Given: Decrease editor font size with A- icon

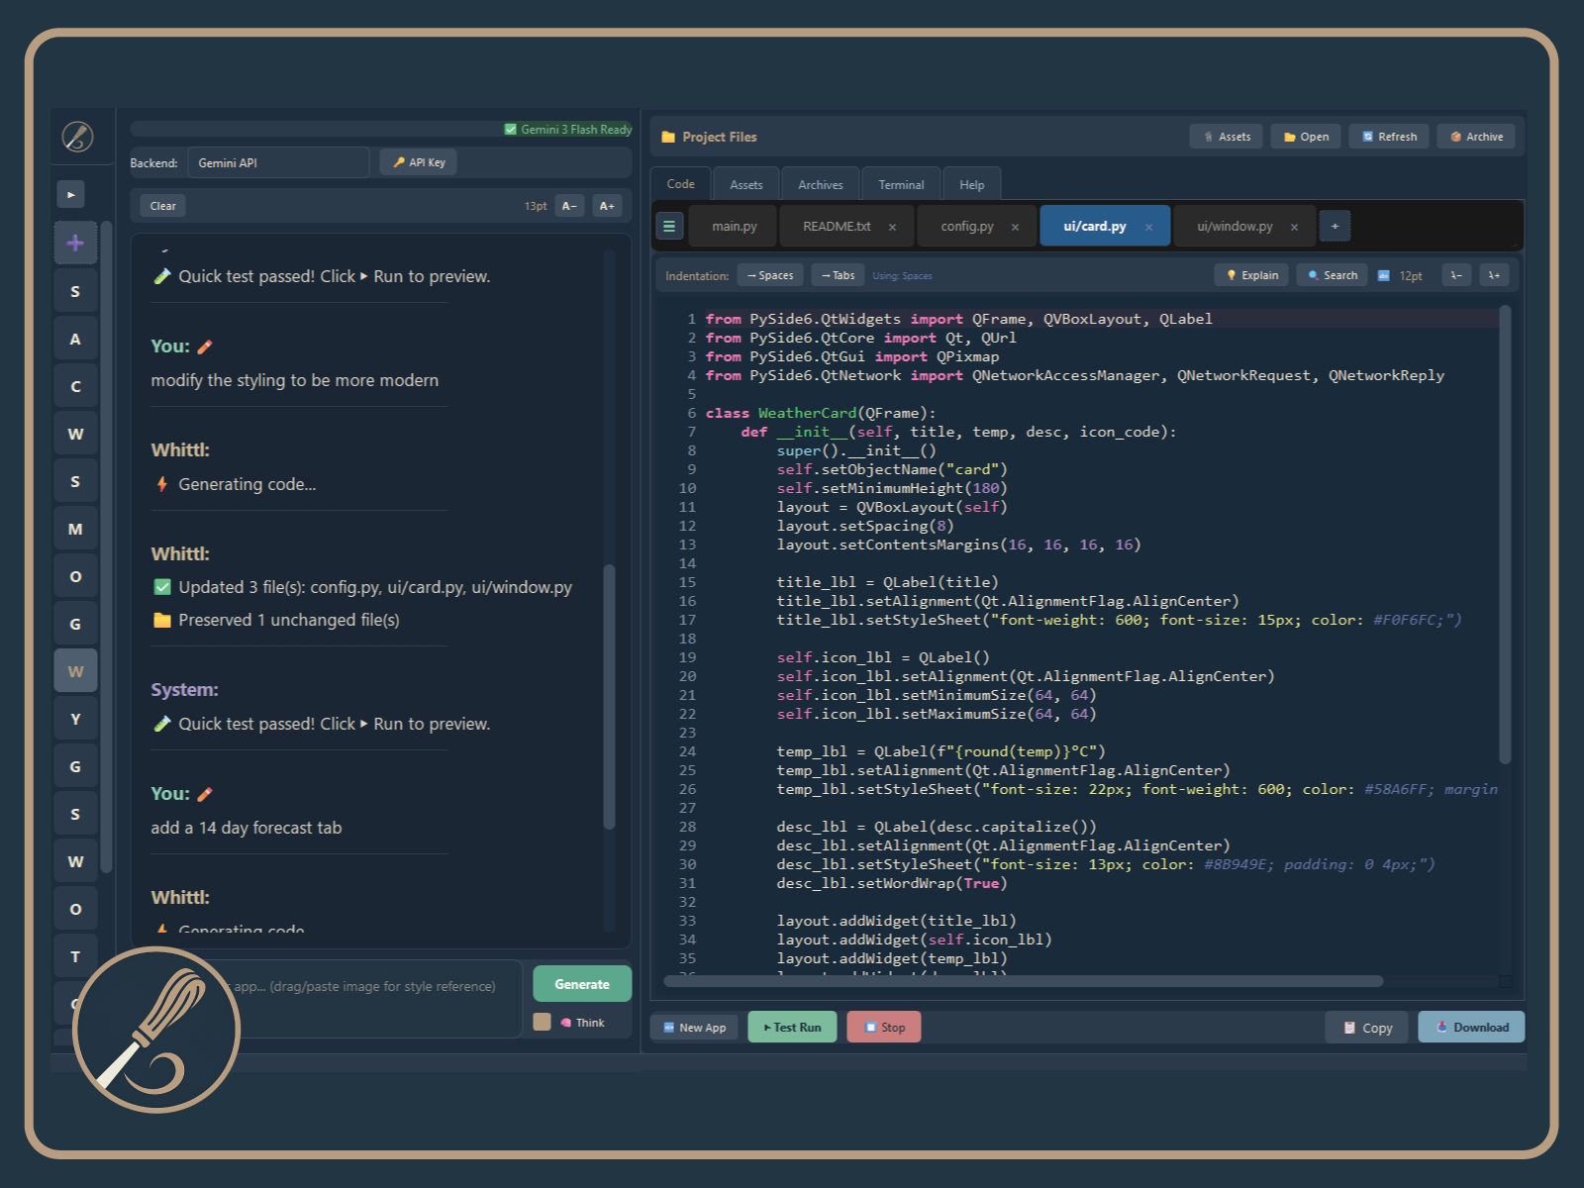Looking at the screenshot, I should tap(569, 205).
